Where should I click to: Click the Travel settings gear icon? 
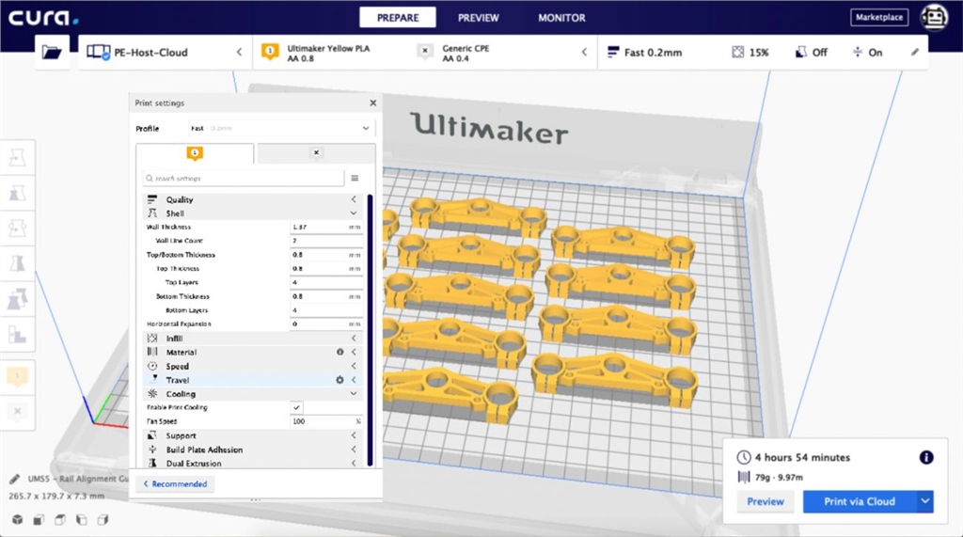[x=339, y=380]
